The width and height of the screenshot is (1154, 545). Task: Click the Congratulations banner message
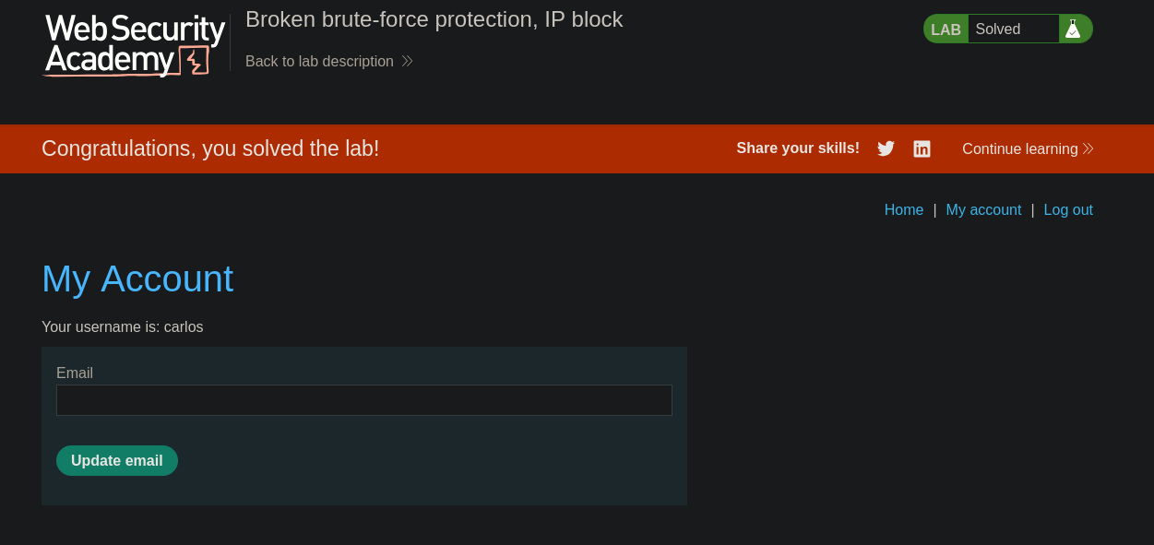[210, 148]
